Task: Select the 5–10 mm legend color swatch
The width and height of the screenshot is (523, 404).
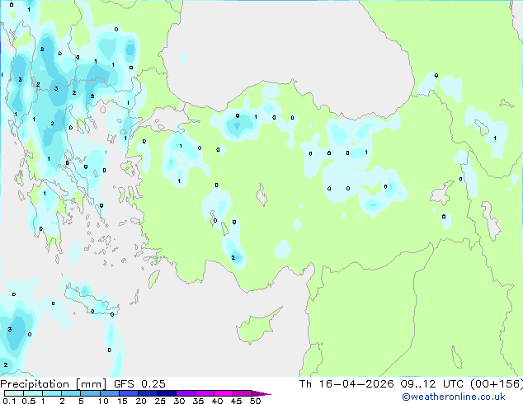Action: [90, 393]
